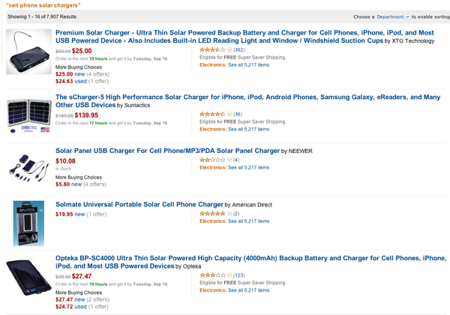
Task: Expand rating breakdown arrow beside Solmate stars
Action: (229, 214)
